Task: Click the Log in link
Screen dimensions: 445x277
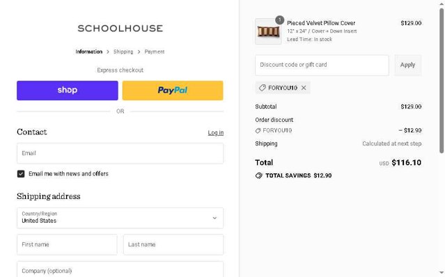Action: [216, 133]
